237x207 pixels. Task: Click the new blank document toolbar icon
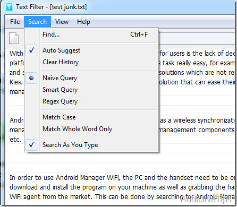[14, 38]
